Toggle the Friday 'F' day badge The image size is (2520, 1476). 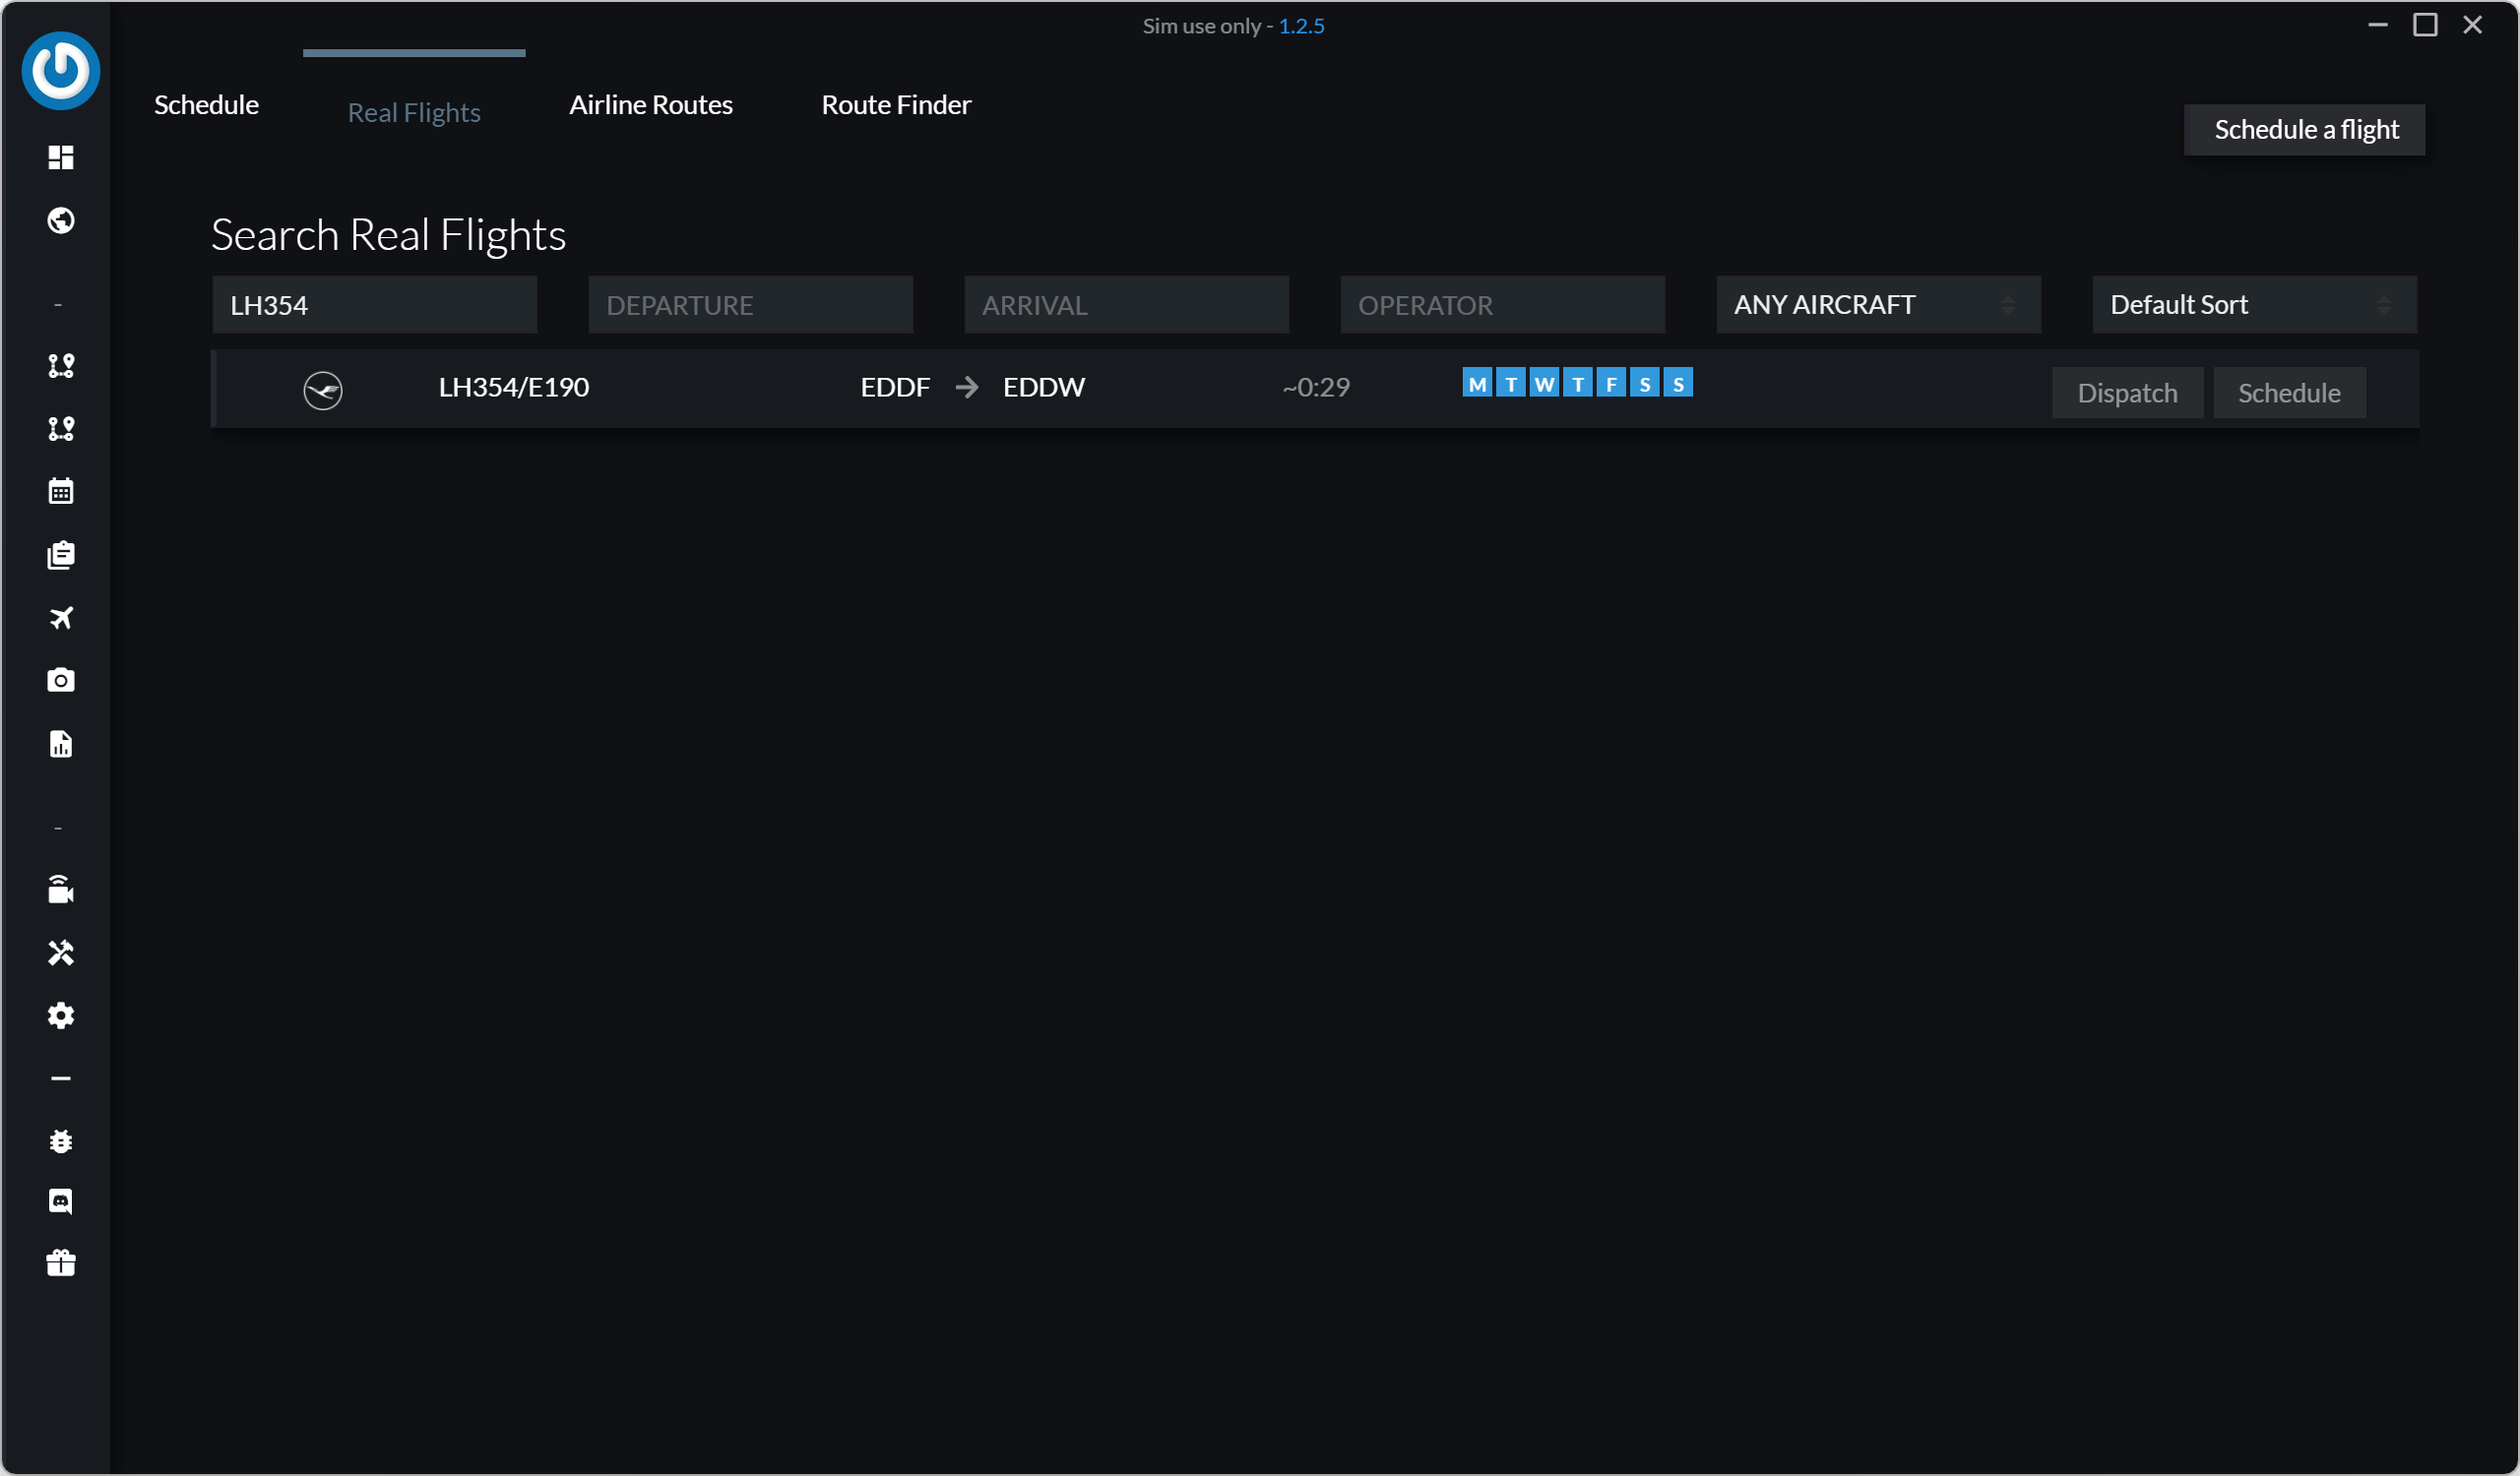[x=1611, y=384]
